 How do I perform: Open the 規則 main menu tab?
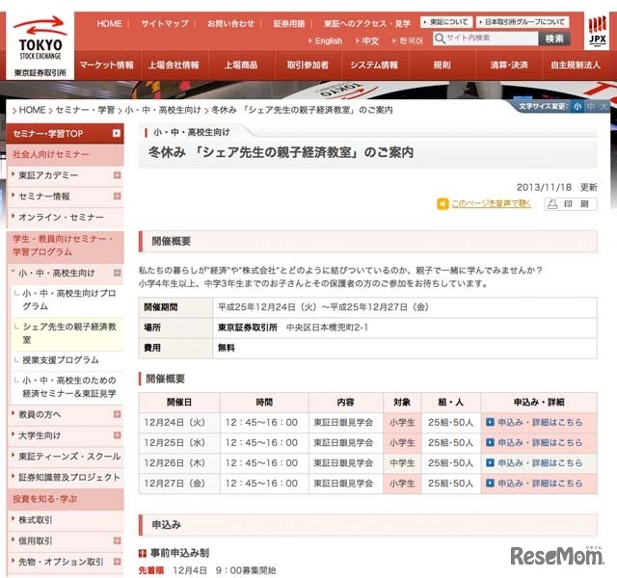coord(442,65)
